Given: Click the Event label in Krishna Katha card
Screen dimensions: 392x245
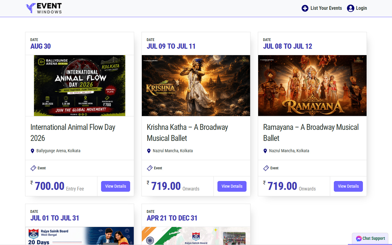Looking at the screenshot, I should (x=158, y=168).
